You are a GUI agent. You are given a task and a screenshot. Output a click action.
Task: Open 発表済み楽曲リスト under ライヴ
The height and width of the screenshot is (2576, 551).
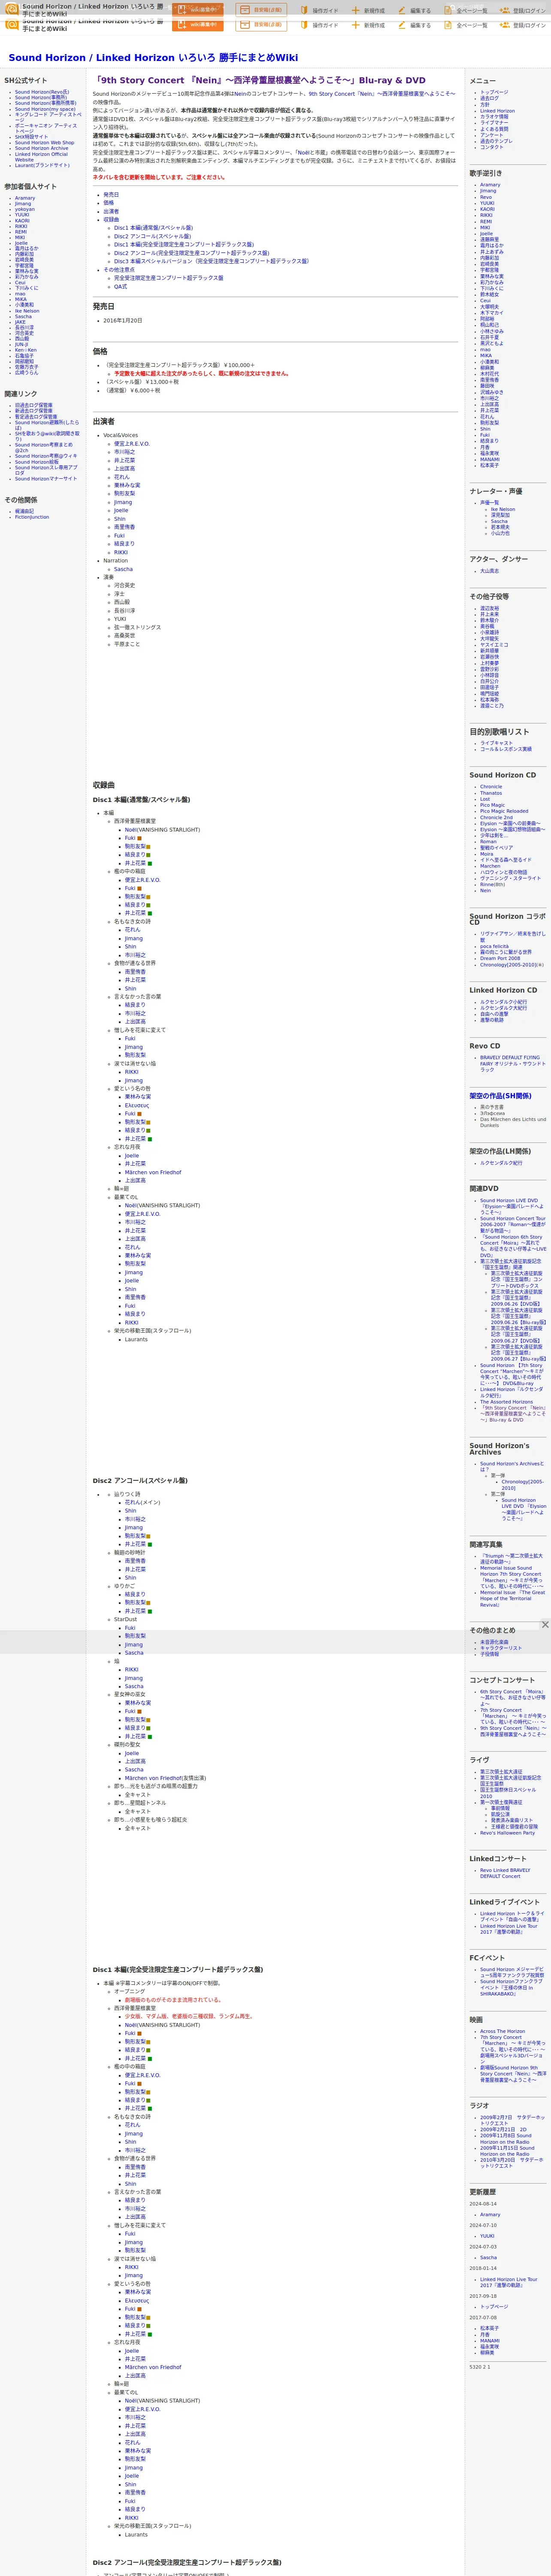(x=512, y=1820)
